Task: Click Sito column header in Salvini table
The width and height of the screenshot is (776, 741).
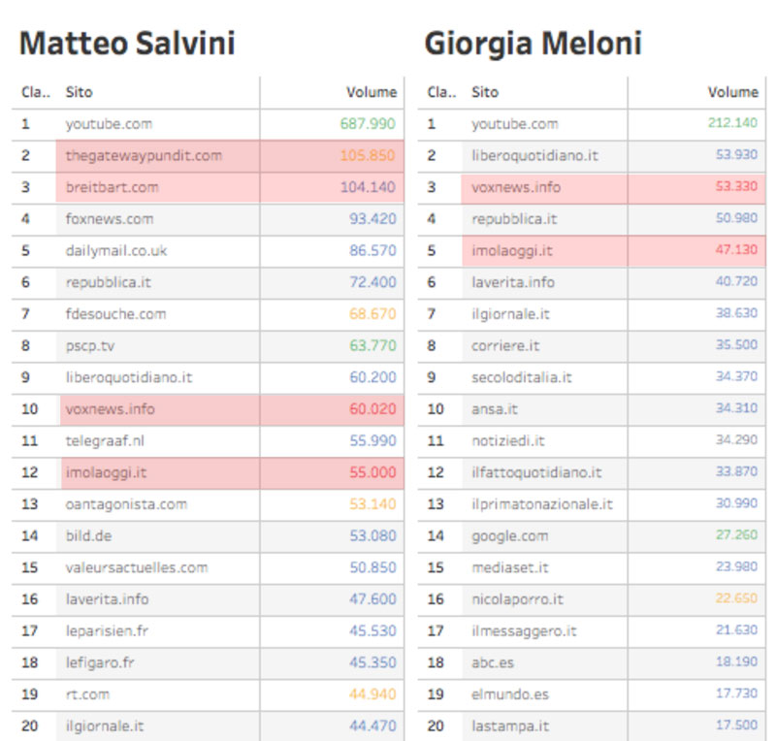Action: pyautogui.click(x=79, y=92)
